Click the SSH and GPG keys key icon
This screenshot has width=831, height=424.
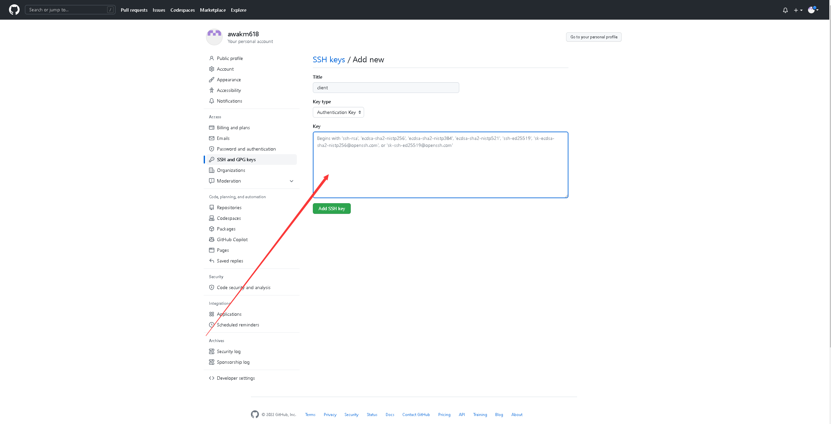tap(212, 160)
